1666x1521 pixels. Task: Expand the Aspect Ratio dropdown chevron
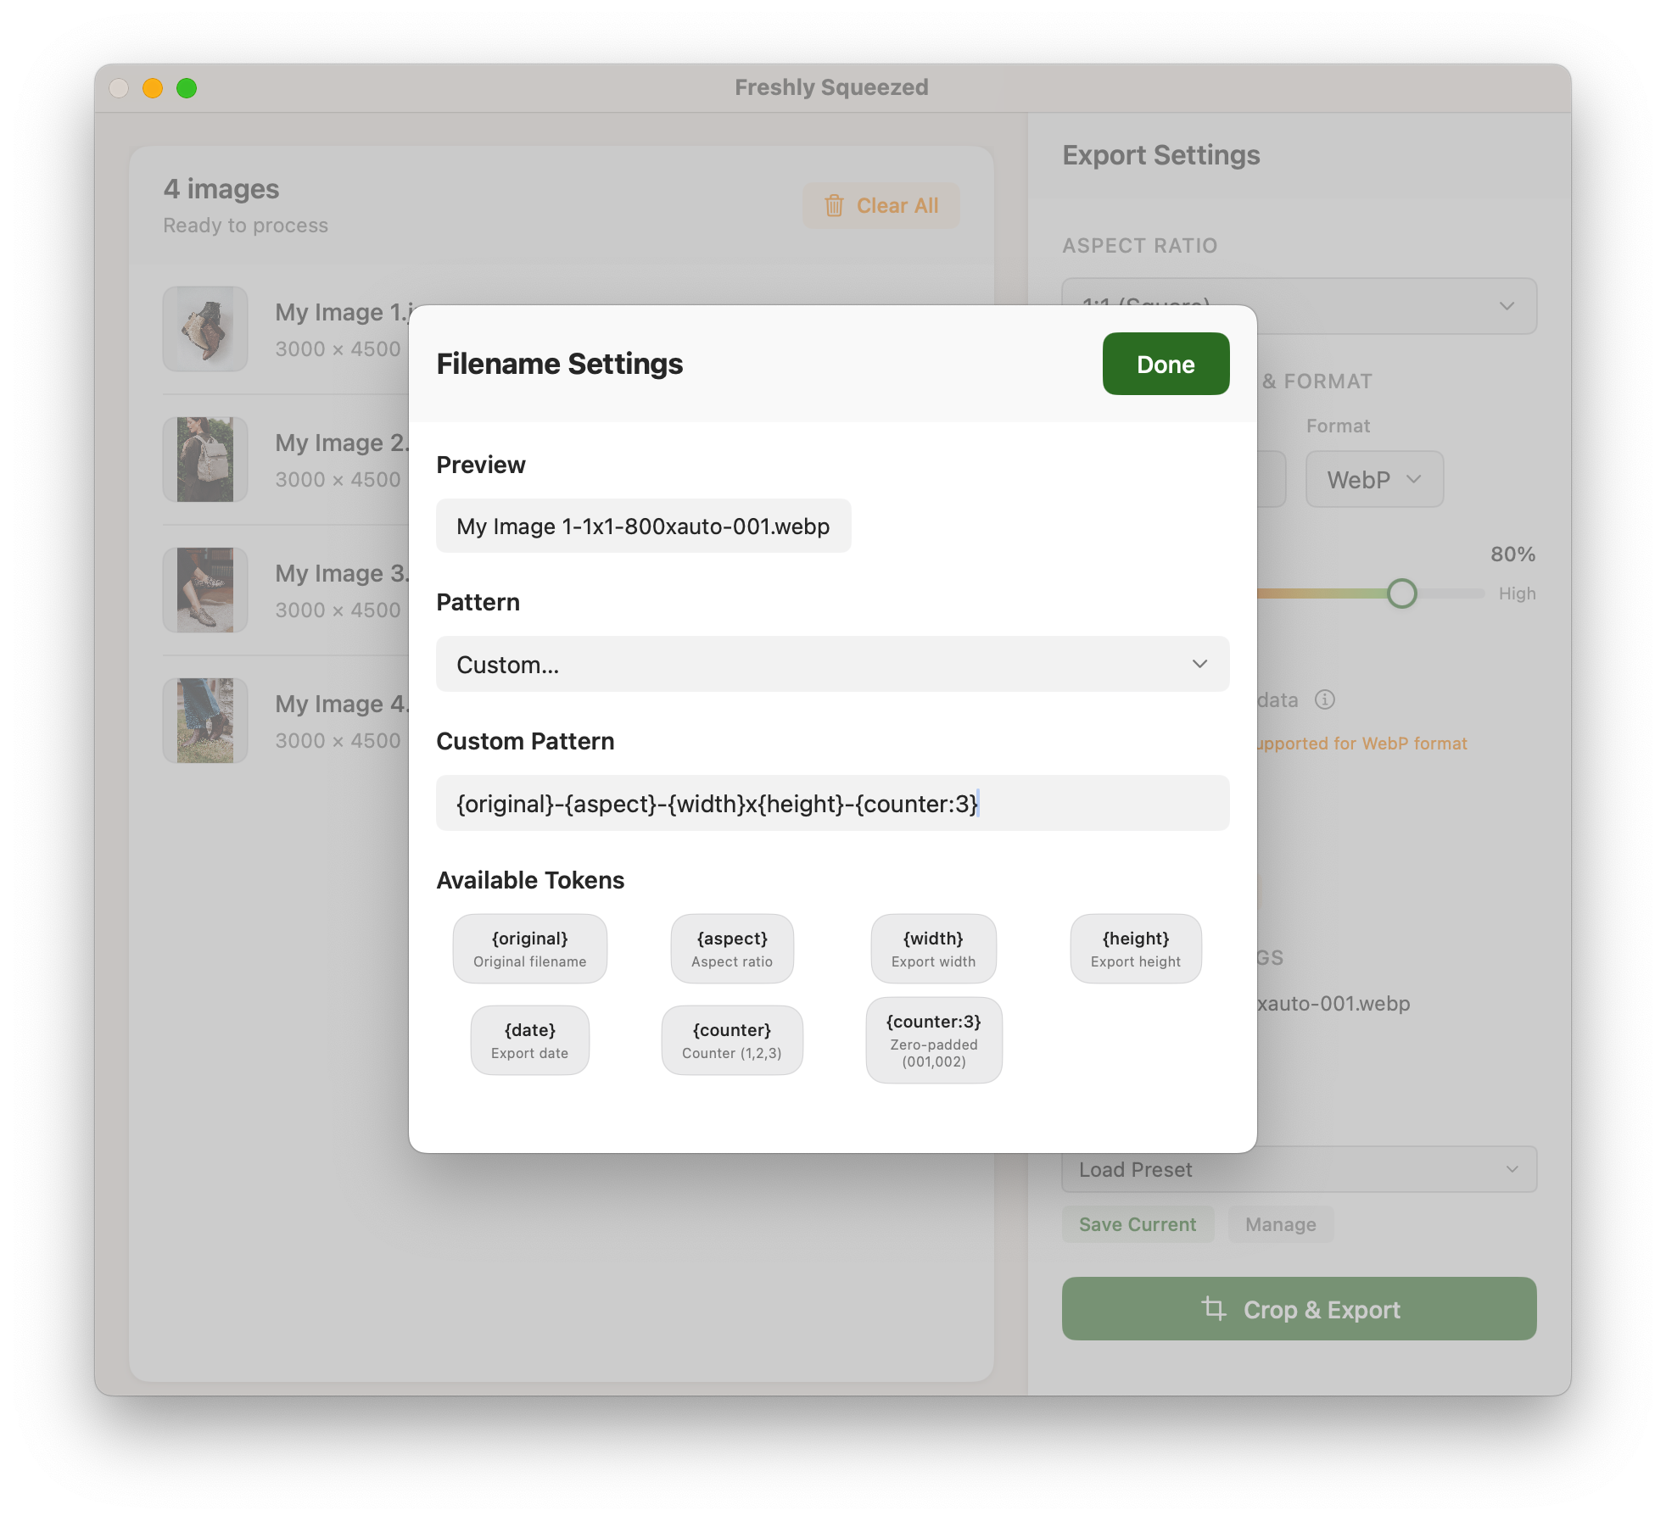pos(1506,306)
